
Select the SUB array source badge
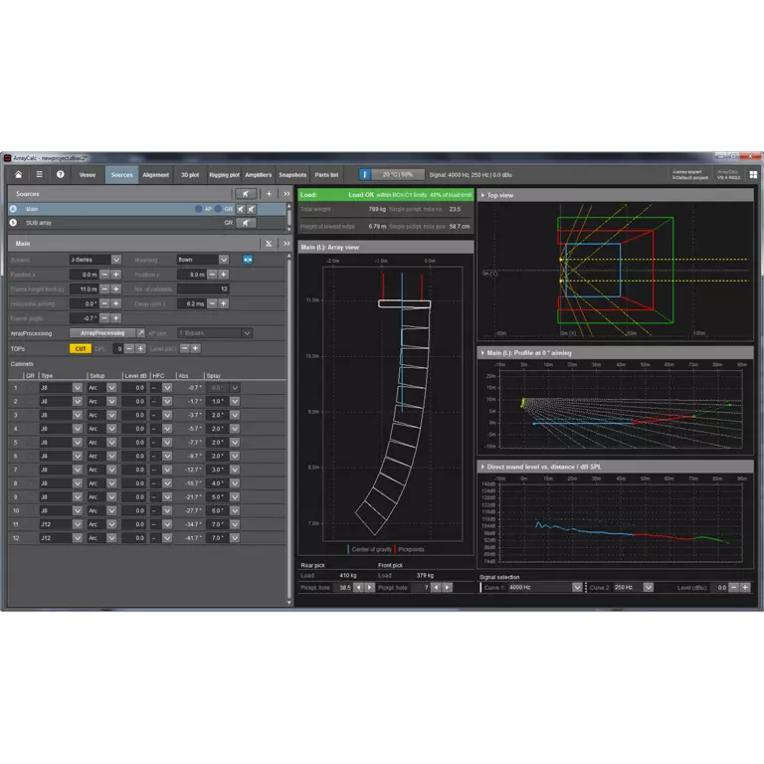(13, 223)
